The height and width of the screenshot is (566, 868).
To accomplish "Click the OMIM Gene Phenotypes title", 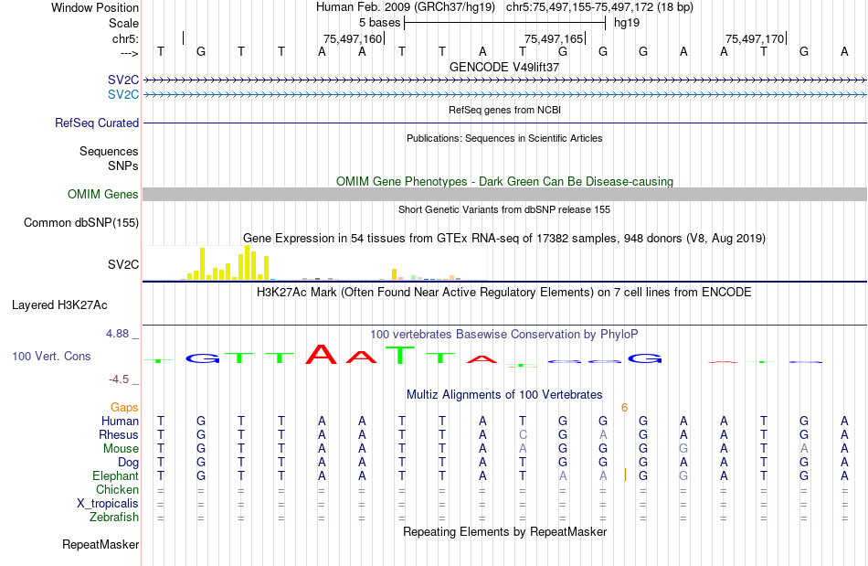I will [504, 182].
